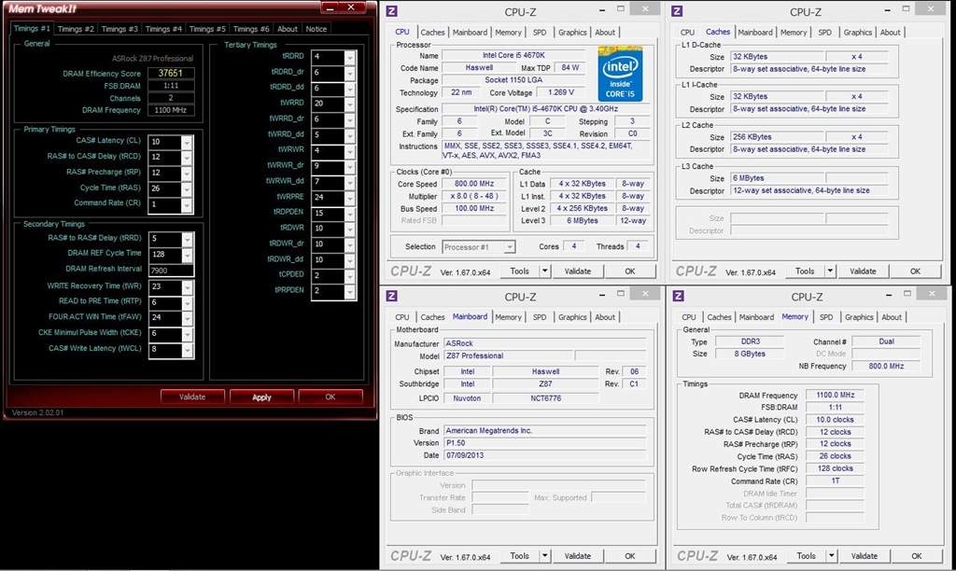Minimize the Mem TweakIt window
Image resolution: width=956 pixels, height=571 pixels.
tap(331, 8)
